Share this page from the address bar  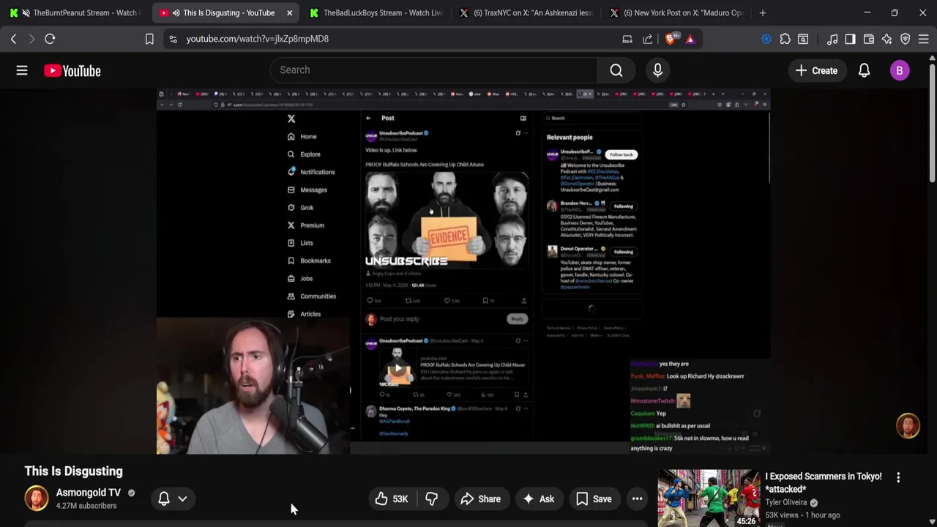tap(648, 39)
